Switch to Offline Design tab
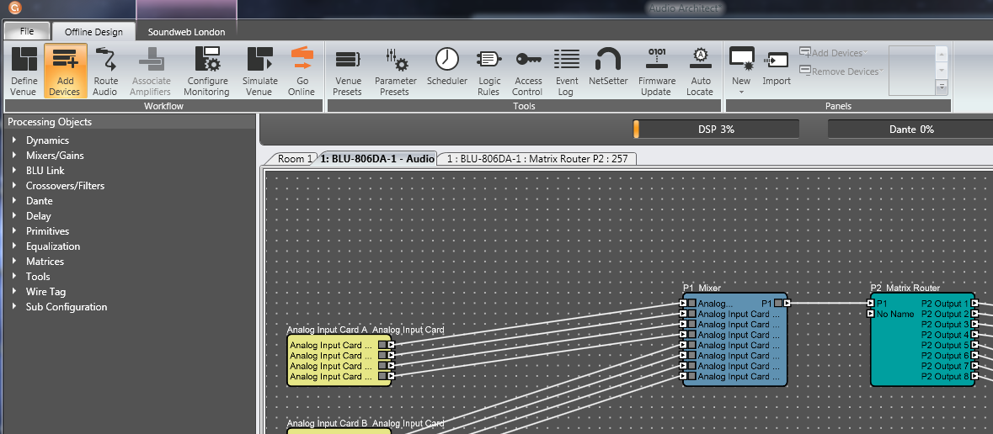Image resolution: width=993 pixels, height=434 pixels. click(93, 32)
